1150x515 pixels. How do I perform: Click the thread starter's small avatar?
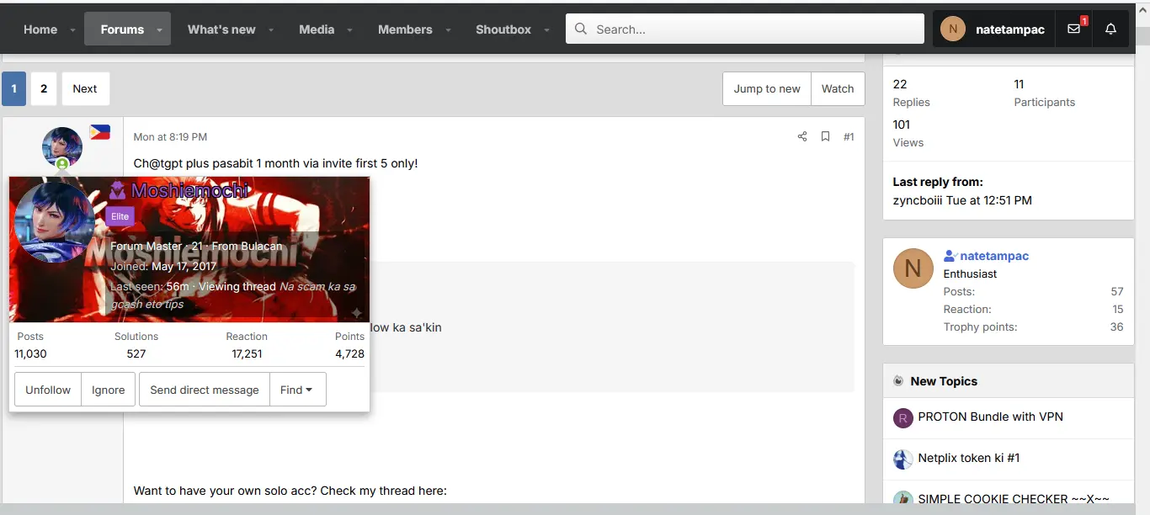(62, 147)
